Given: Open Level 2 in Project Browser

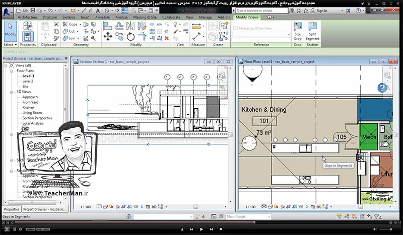Looking at the screenshot, I should pyautogui.click(x=28, y=81).
